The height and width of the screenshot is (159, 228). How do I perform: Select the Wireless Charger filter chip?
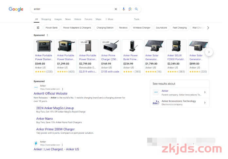click(142, 28)
